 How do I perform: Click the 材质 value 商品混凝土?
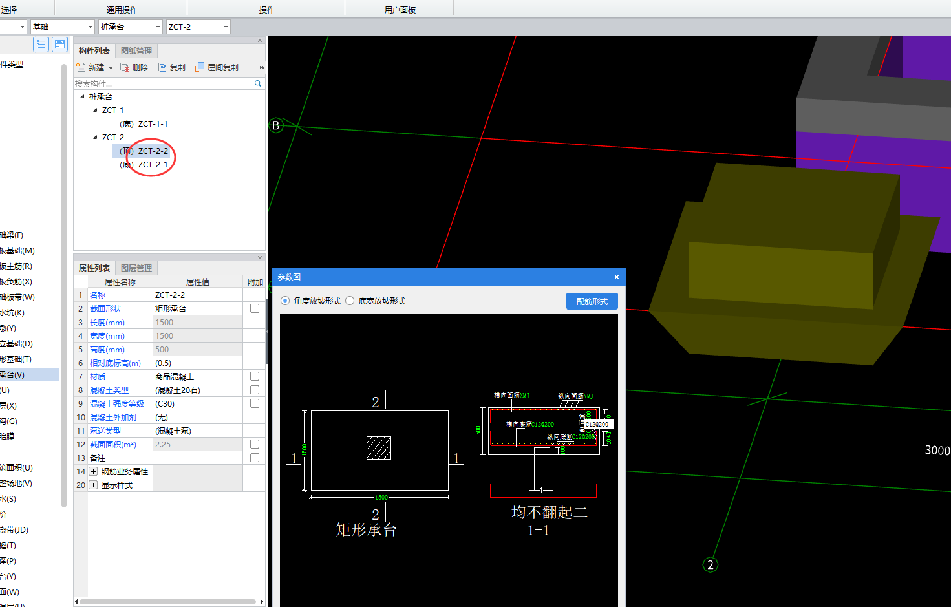coord(197,376)
